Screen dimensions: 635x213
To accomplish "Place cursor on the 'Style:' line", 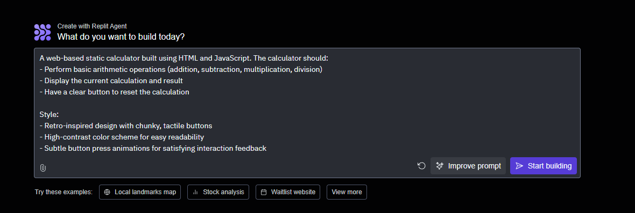I will tap(50, 115).
